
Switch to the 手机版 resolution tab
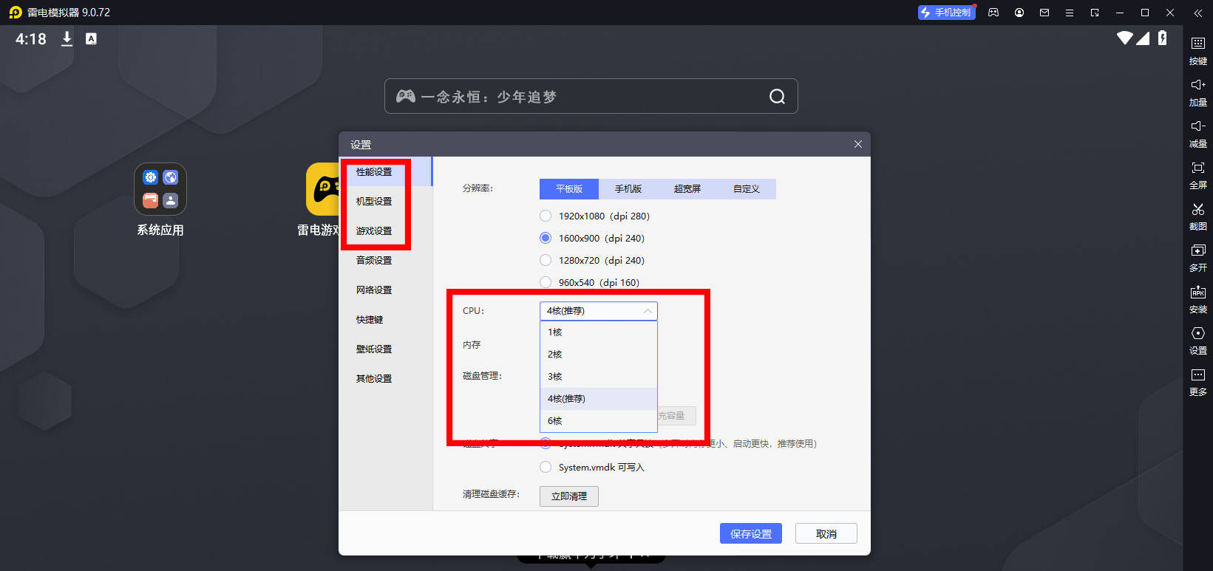[628, 189]
